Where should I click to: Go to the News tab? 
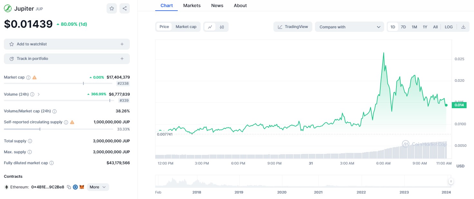pyautogui.click(x=217, y=5)
